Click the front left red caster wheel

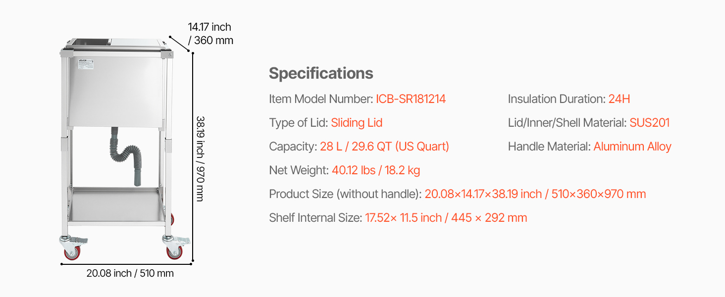click(73, 252)
